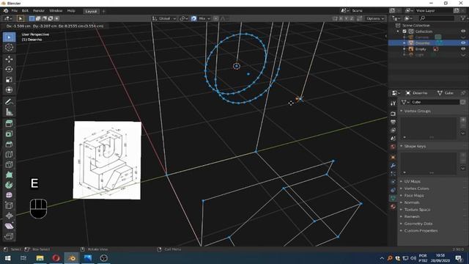Select the 3D Cursor tool
This screenshot has height=264, width=469.
tap(9, 47)
